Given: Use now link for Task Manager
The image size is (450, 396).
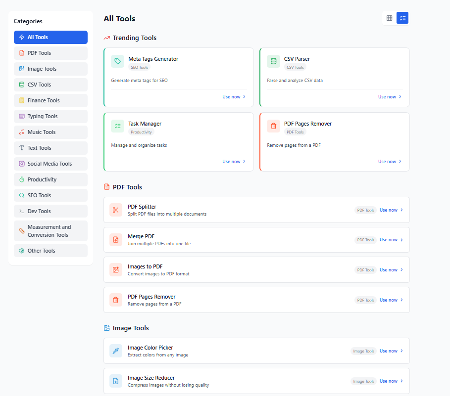Looking at the screenshot, I should [234, 162].
